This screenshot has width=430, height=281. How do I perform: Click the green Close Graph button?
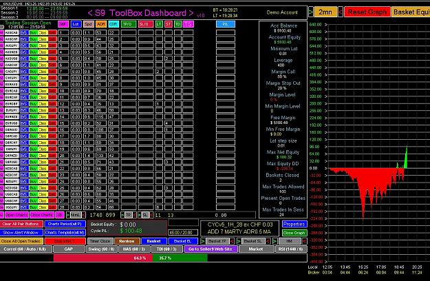click(x=294, y=233)
